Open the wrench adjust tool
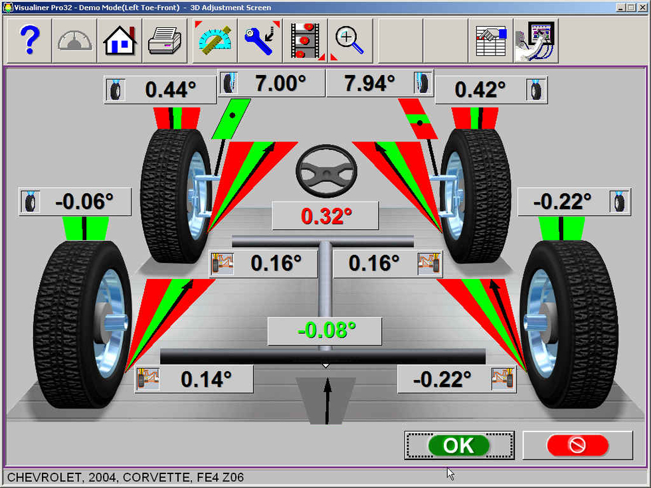Screen dimensions: 651x488 pos(260,41)
